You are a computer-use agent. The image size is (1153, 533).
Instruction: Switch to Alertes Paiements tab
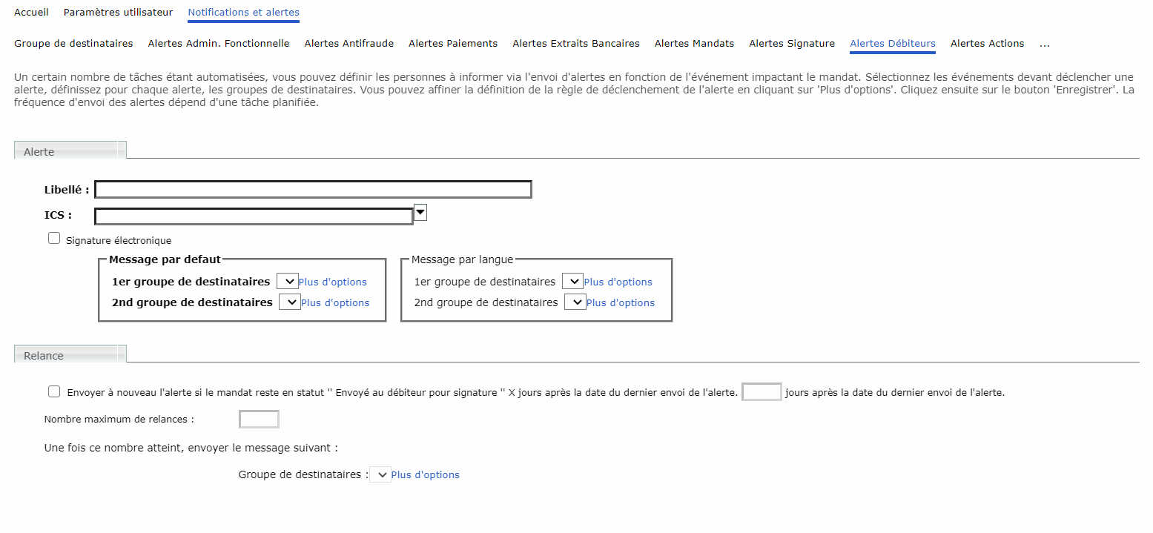tap(452, 44)
